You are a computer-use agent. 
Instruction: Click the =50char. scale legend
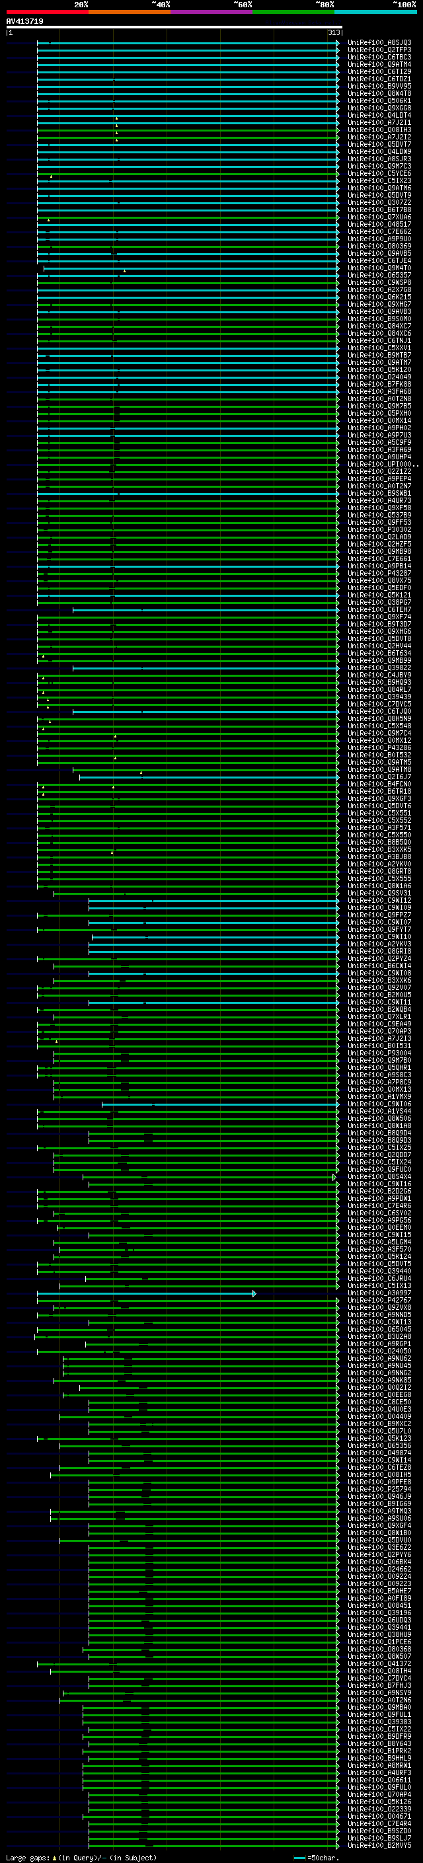317,1857
